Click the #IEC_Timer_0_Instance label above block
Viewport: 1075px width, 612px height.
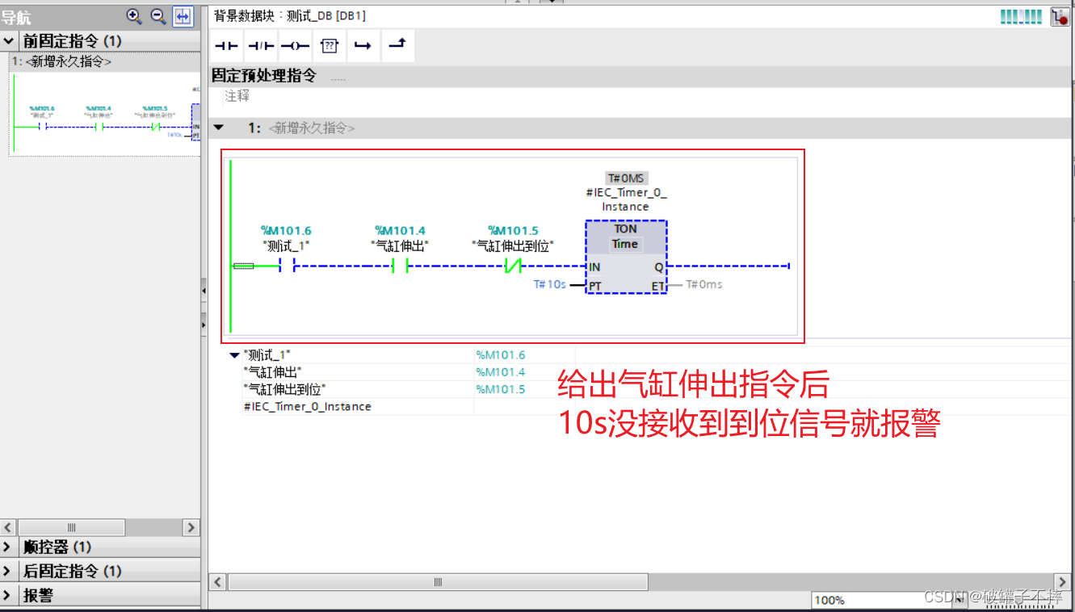[x=626, y=199]
